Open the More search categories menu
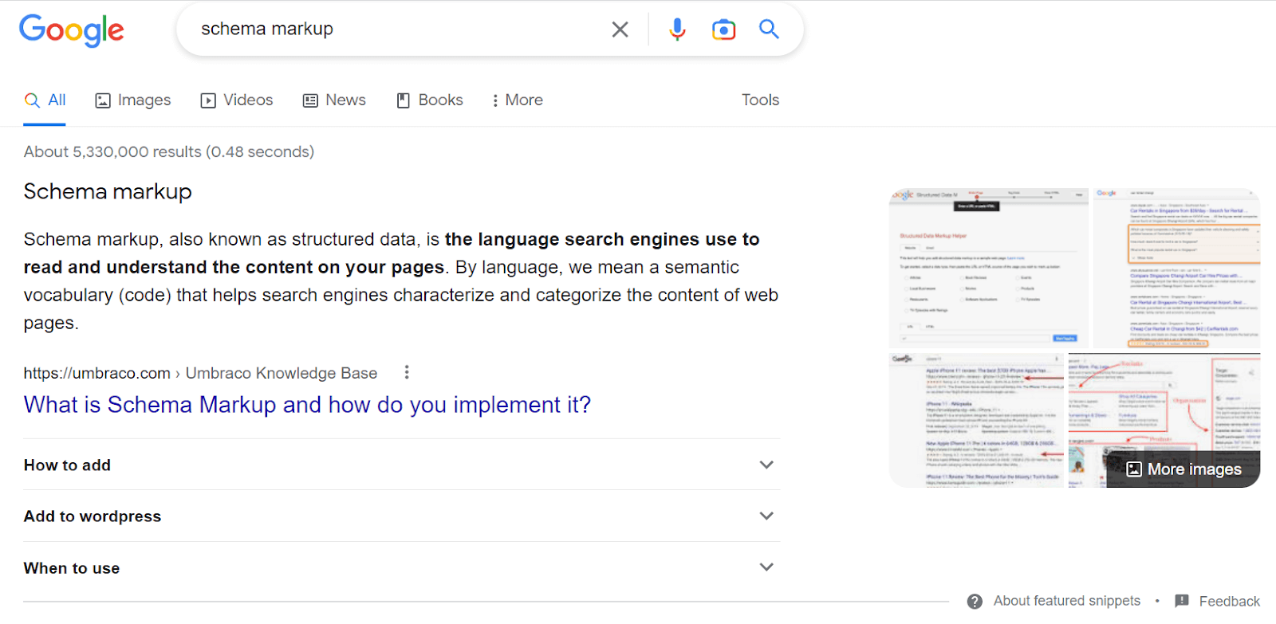1276x624 pixels. click(518, 100)
